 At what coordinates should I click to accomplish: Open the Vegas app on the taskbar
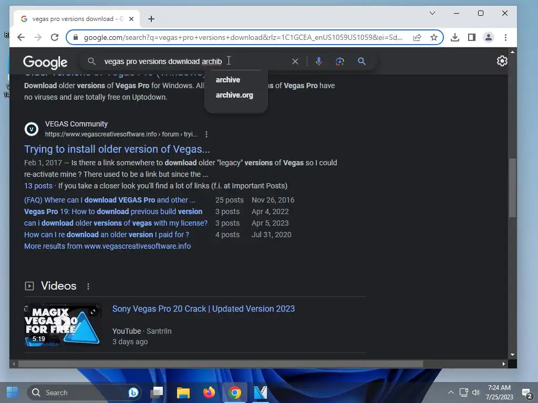[x=261, y=393]
